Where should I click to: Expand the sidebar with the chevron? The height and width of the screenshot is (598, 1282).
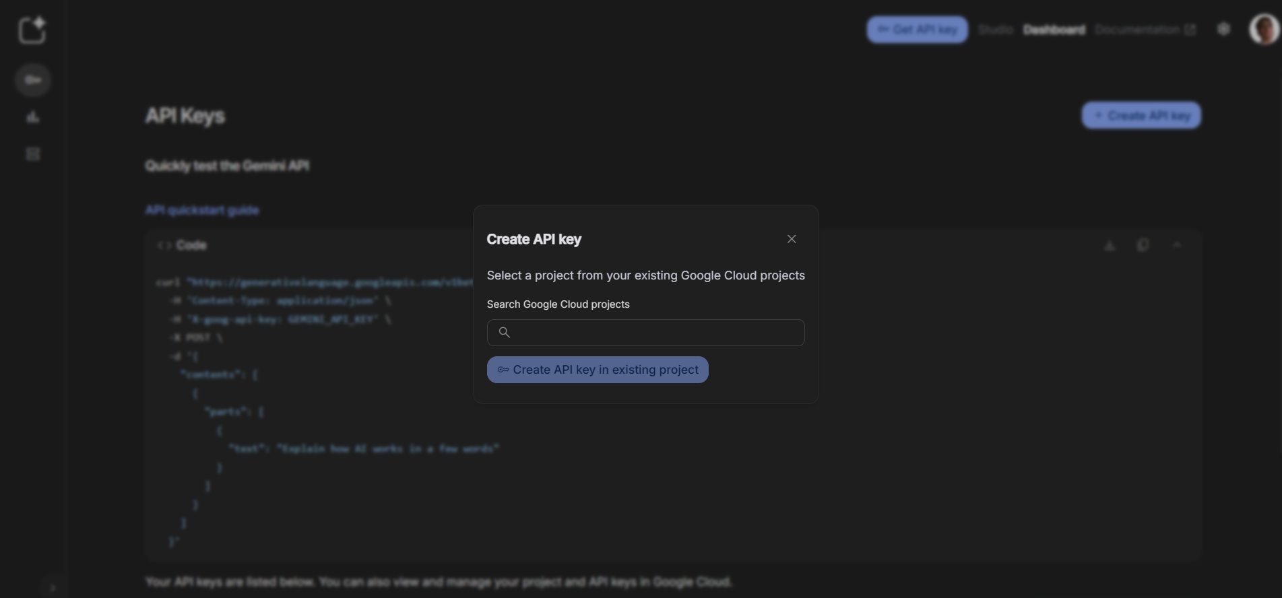click(53, 588)
